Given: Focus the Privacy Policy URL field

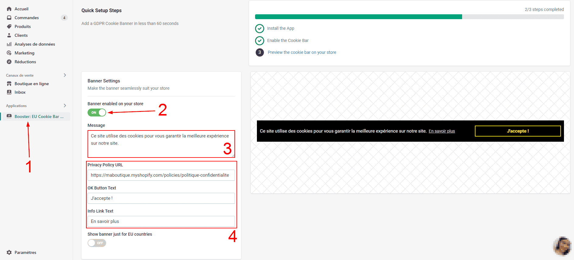Looking at the screenshot, I should (x=161, y=175).
